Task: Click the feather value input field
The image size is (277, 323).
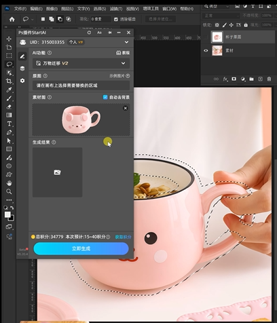Action: (100, 19)
